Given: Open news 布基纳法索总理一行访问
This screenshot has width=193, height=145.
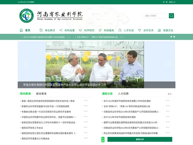Looking at the screenshot, I should (x=46, y=112).
